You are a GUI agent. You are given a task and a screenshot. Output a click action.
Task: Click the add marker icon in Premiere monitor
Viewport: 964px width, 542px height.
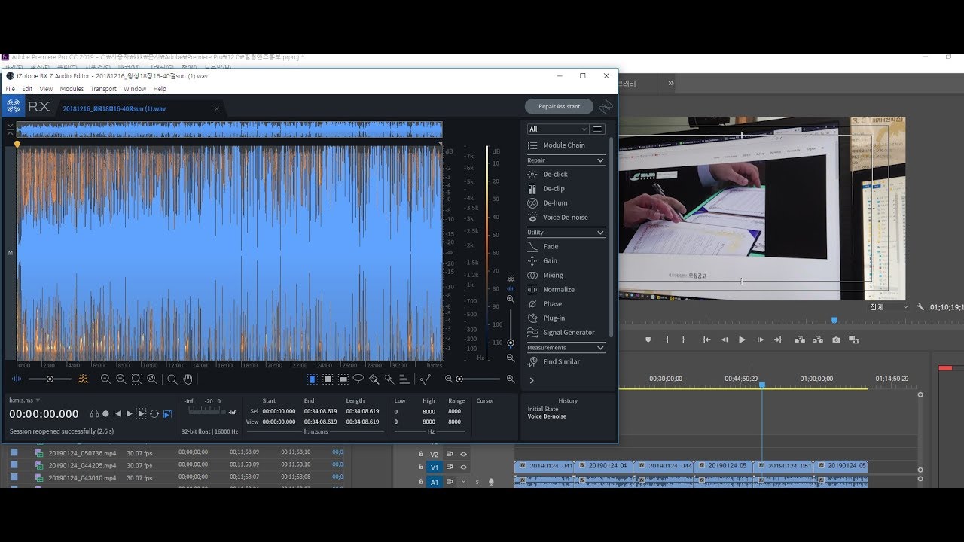tap(648, 340)
